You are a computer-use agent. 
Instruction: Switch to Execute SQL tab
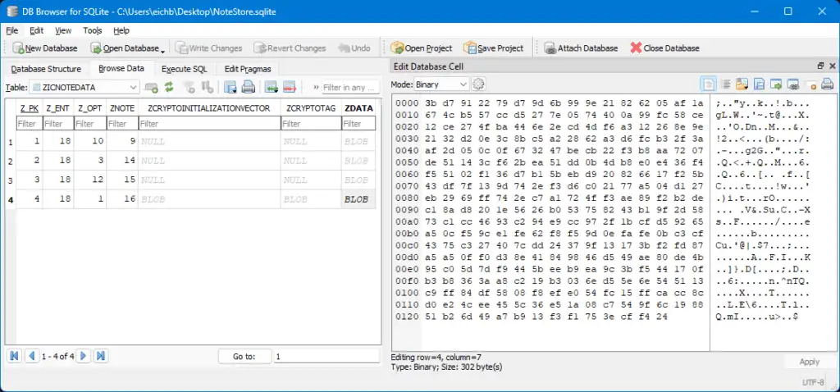click(185, 69)
